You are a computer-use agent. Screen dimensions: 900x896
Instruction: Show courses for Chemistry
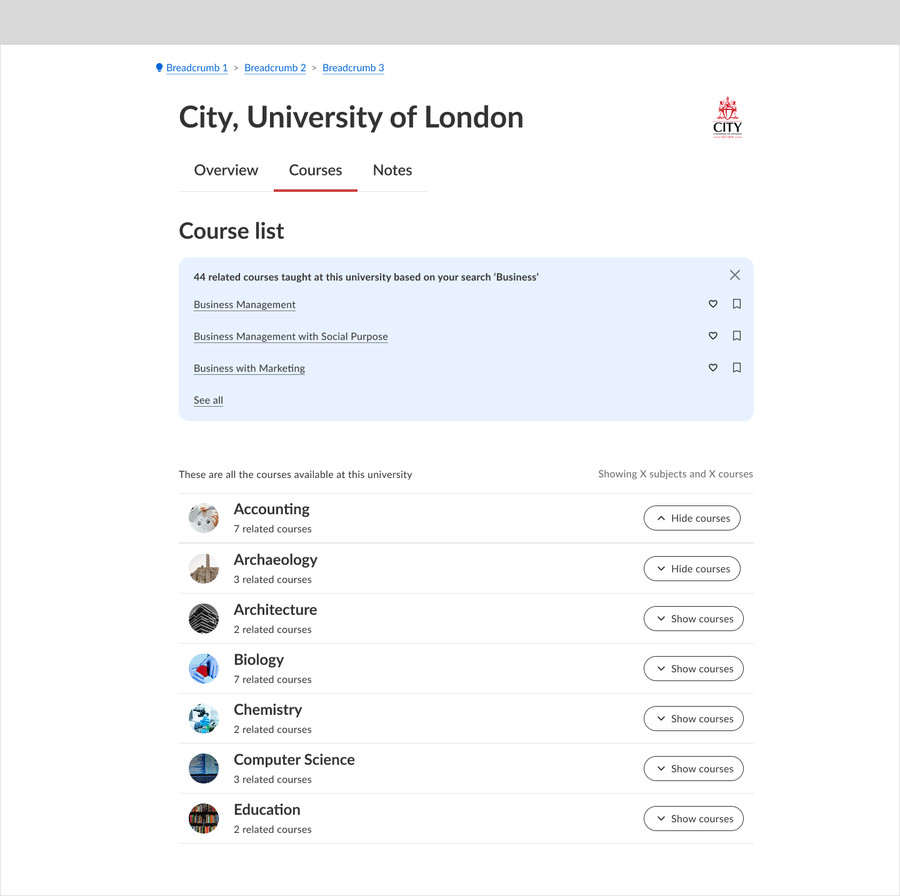click(x=694, y=719)
